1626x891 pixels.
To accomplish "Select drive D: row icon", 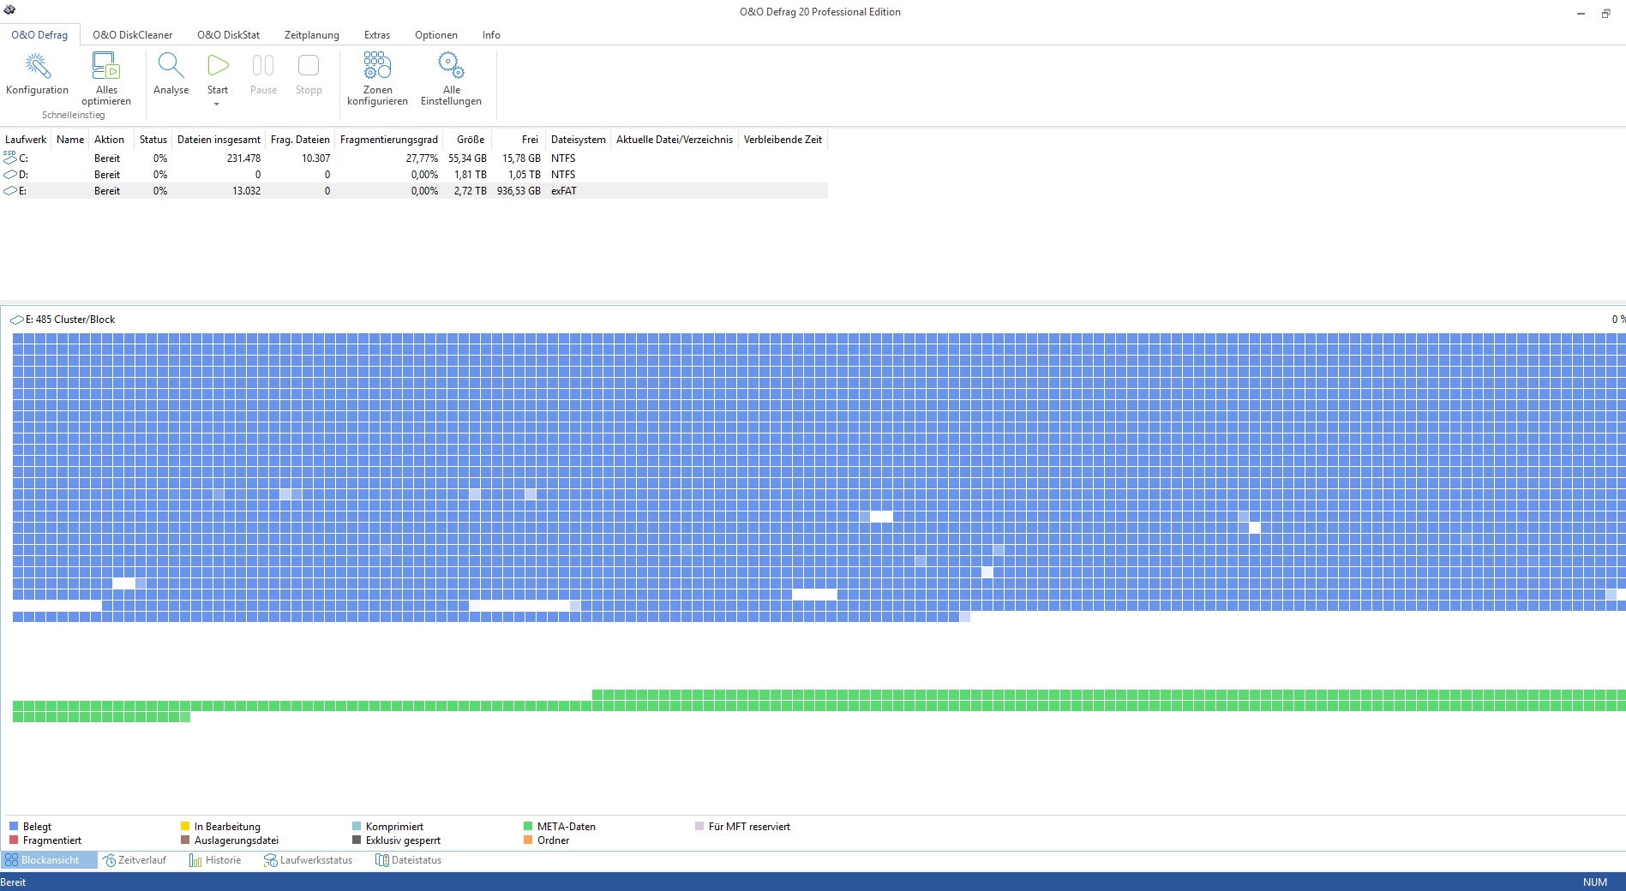I will tap(10, 175).
